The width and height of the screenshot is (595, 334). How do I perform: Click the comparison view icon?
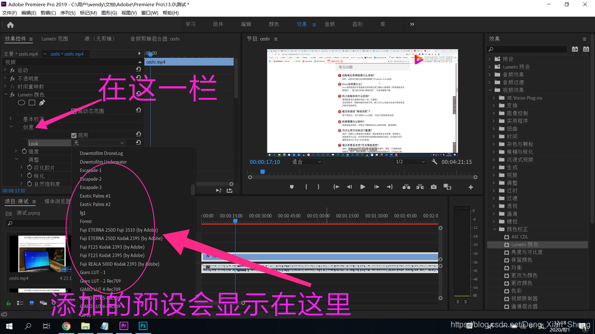click(447, 187)
